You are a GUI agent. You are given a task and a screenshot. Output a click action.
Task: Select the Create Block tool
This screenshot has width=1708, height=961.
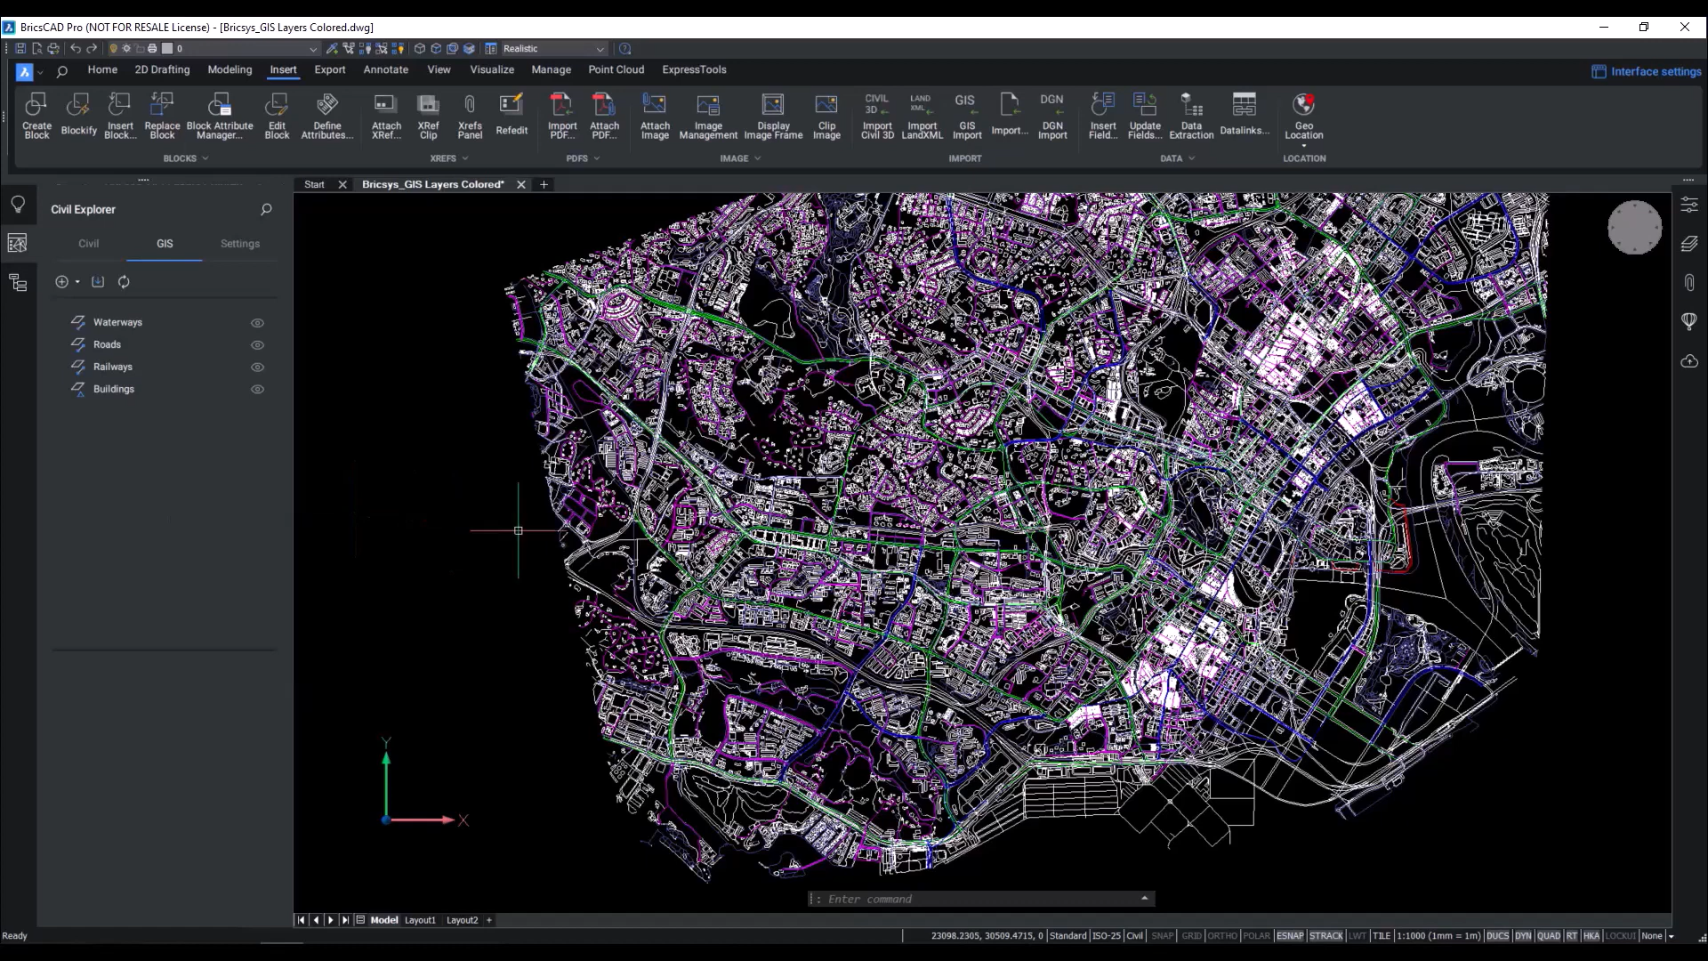(36, 116)
